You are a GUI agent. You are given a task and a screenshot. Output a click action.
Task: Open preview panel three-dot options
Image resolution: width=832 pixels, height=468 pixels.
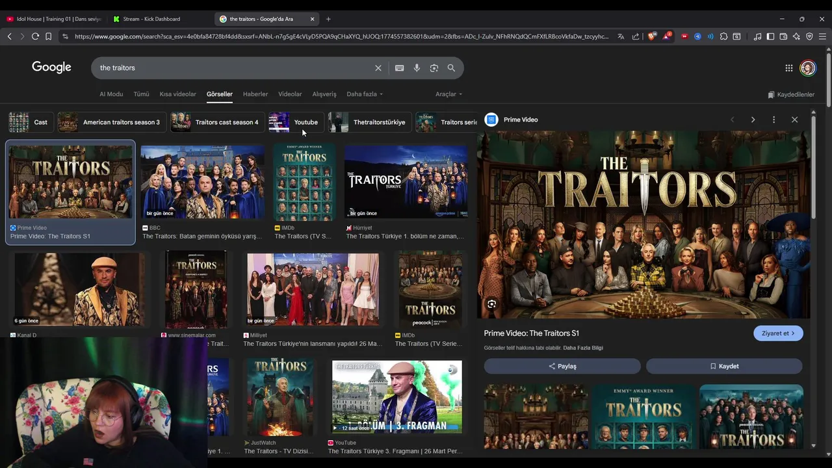pyautogui.click(x=773, y=120)
